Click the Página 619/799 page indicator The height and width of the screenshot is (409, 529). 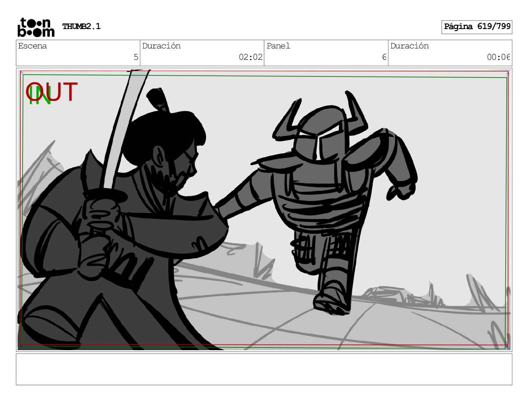pos(477,27)
